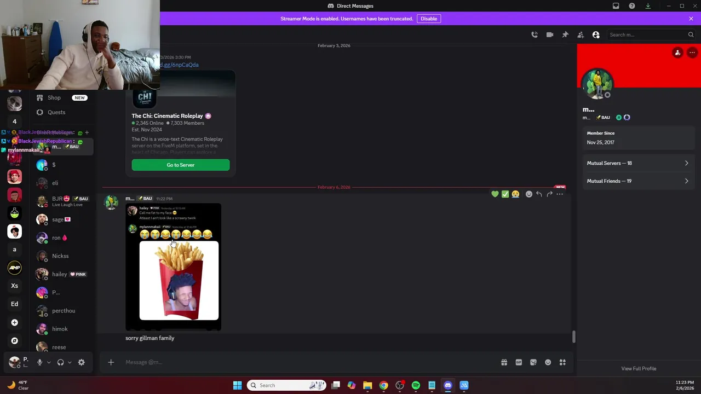Open DM with ron
Screen dimensions: 701x394
[62, 238]
